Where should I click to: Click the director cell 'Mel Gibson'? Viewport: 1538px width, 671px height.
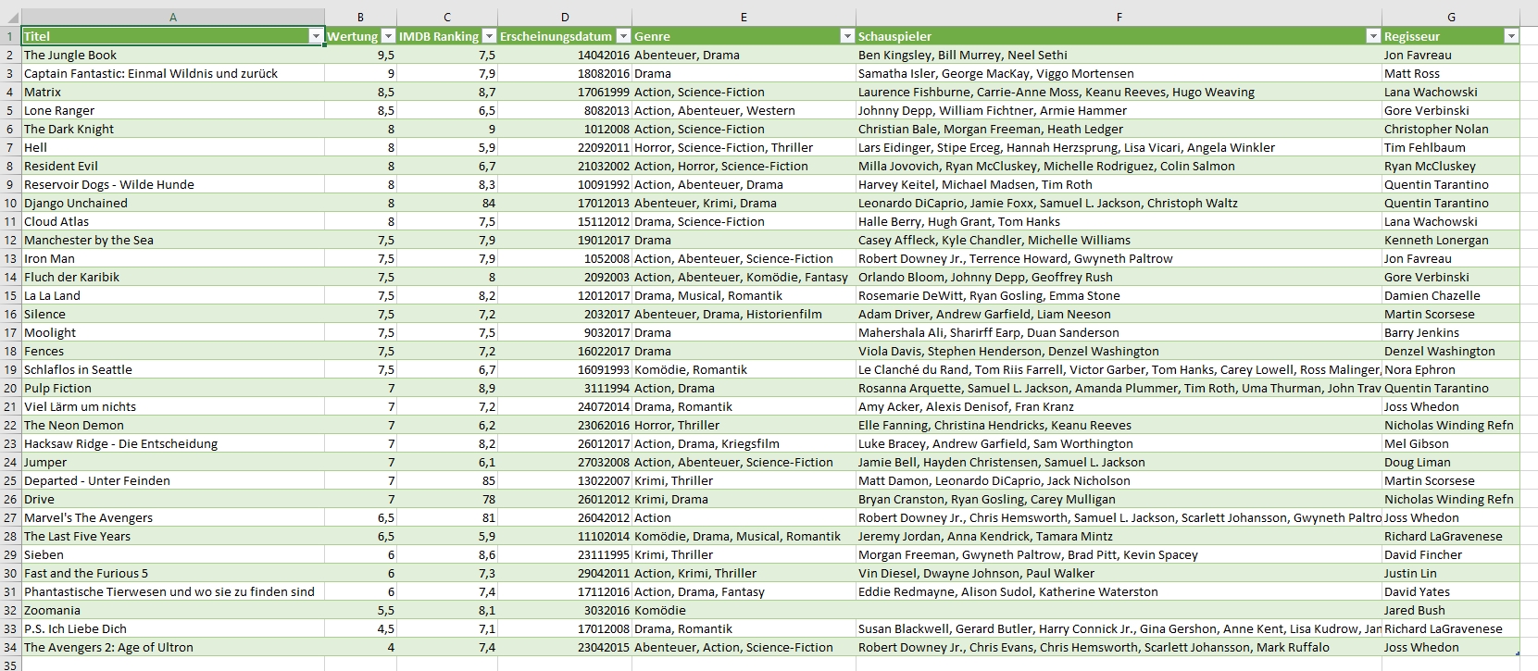point(1451,443)
